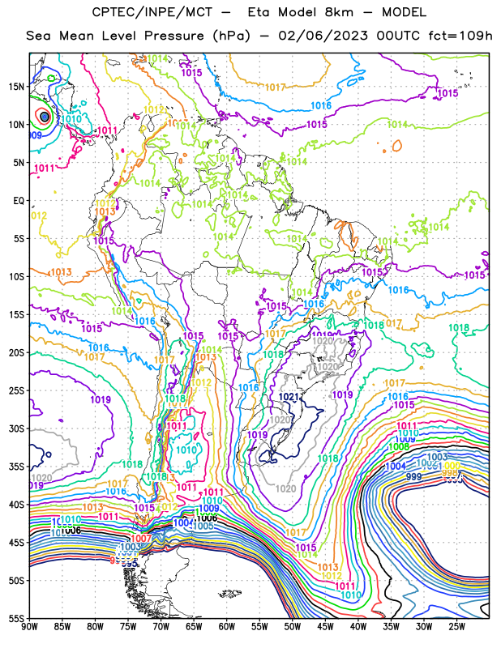Click the 1021 pressure label over southern Brazil
Screen dimensions: 501x648
pyautogui.click(x=289, y=397)
